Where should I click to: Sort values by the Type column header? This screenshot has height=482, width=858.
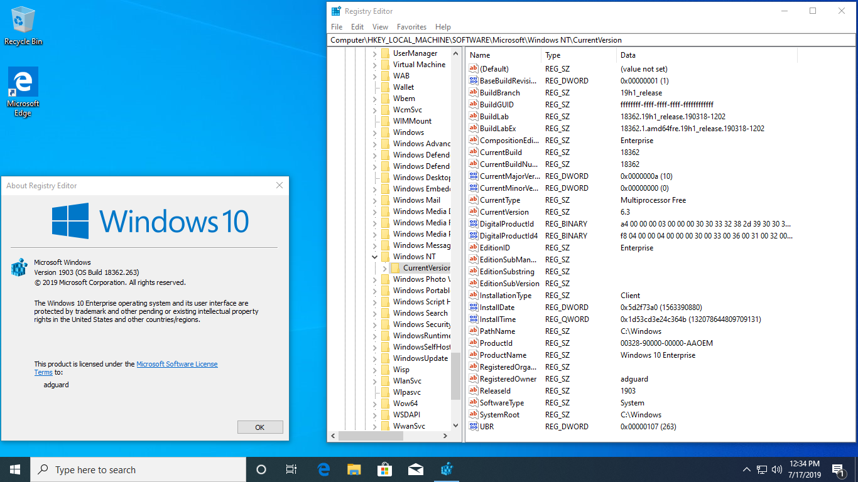click(578, 55)
